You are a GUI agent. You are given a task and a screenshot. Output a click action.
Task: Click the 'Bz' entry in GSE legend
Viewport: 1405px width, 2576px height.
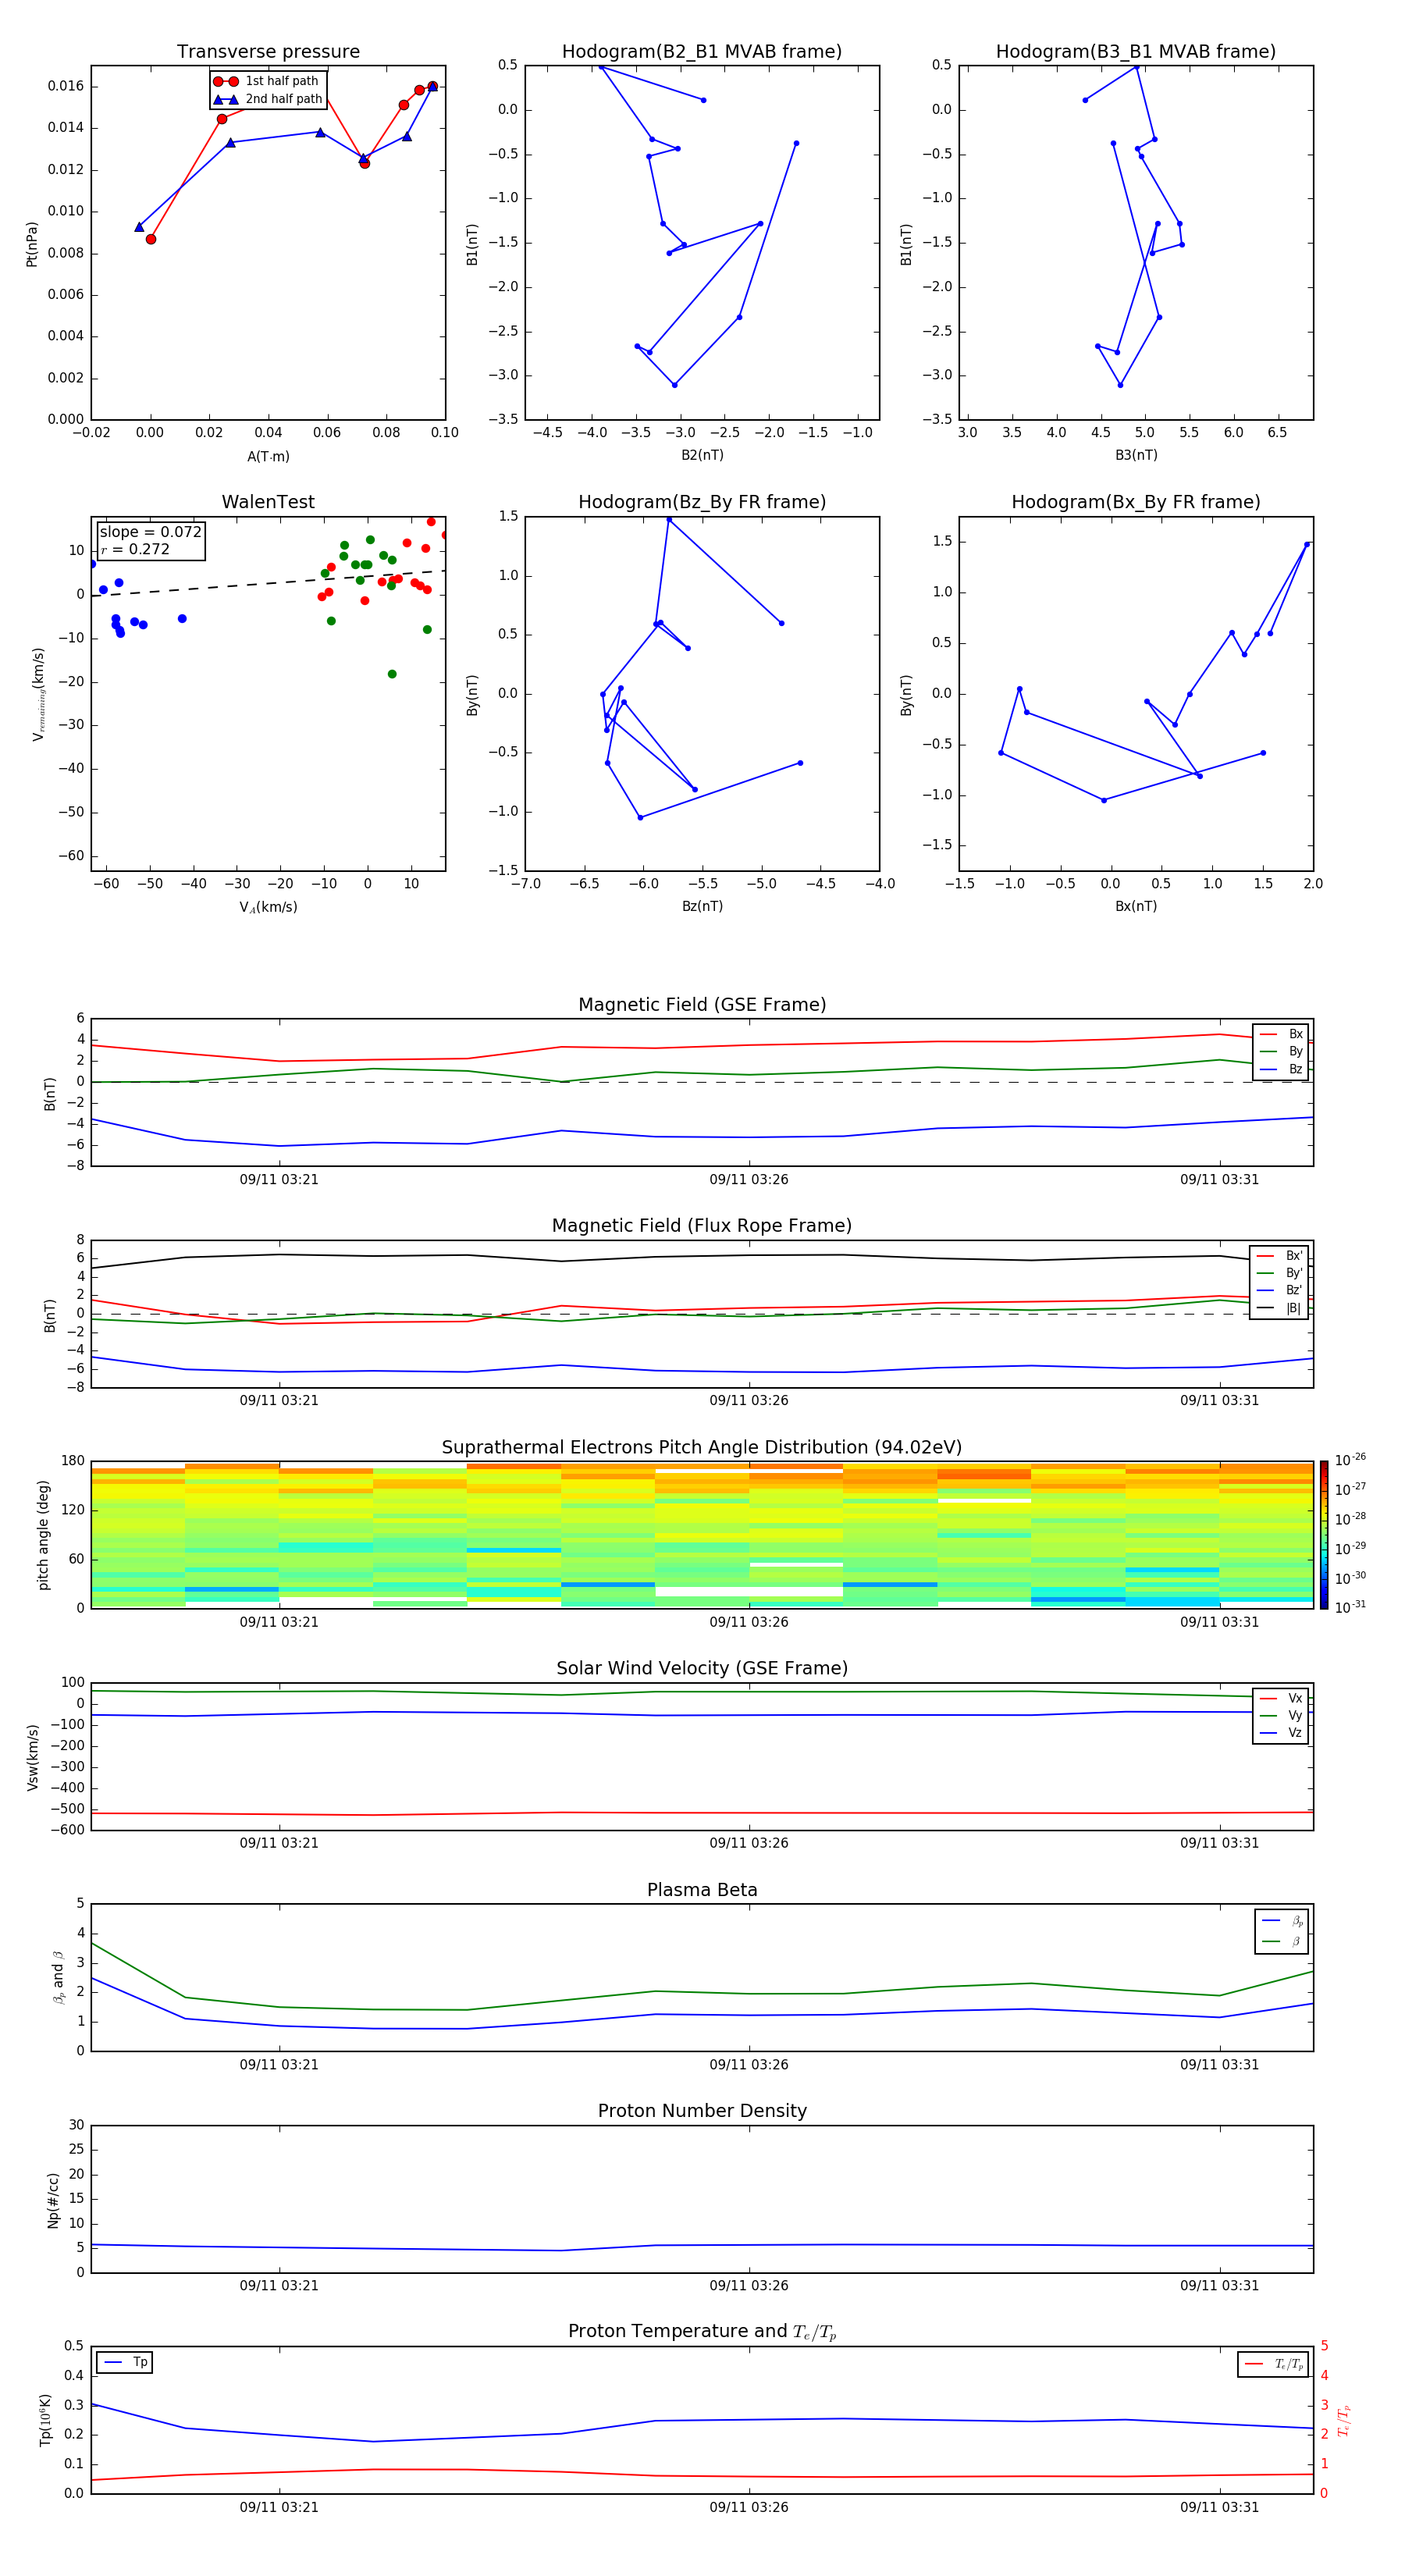(x=1281, y=1069)
